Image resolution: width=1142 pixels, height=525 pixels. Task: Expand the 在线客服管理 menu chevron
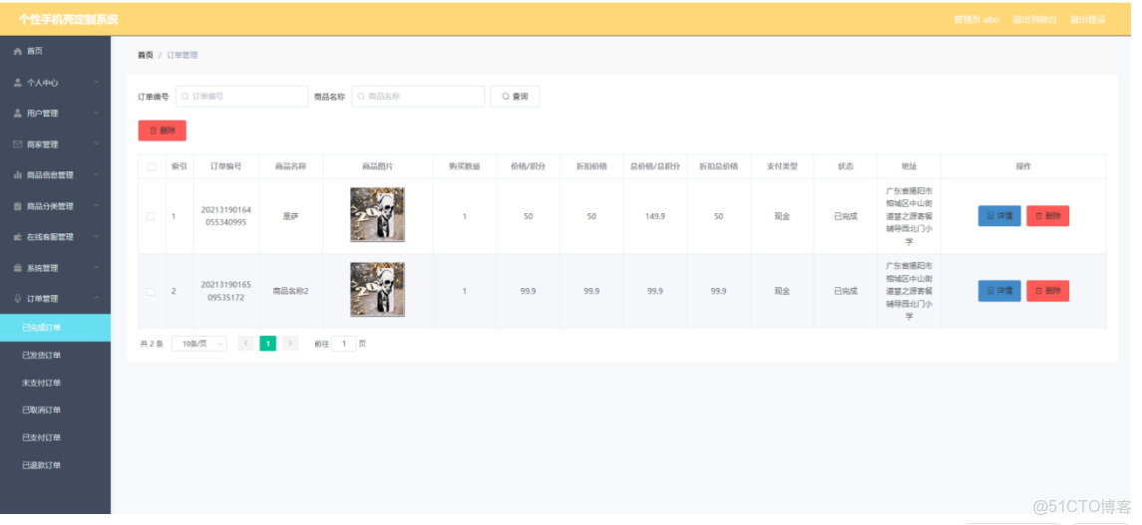coord(96,236)
